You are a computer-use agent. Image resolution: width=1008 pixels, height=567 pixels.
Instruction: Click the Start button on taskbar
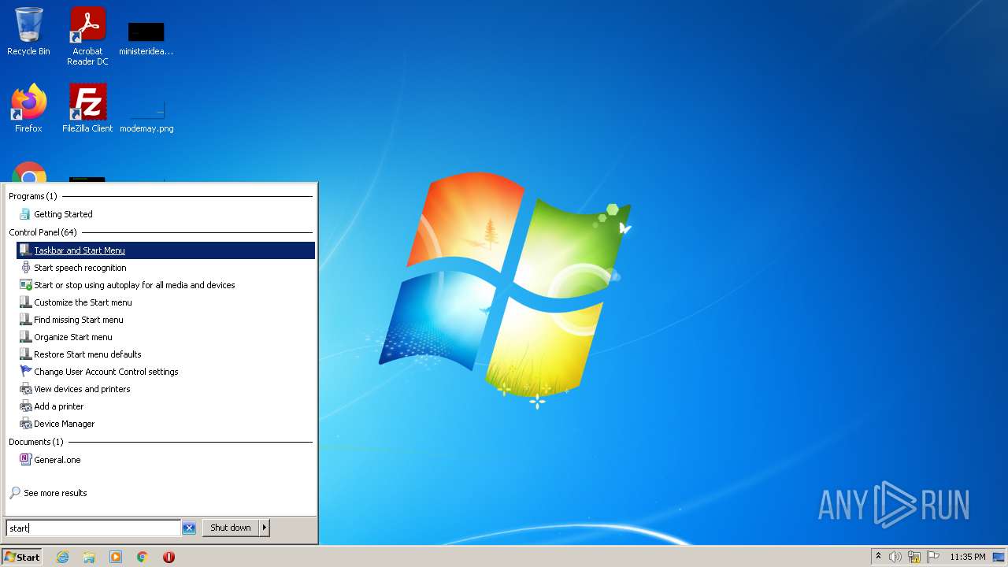22,557
